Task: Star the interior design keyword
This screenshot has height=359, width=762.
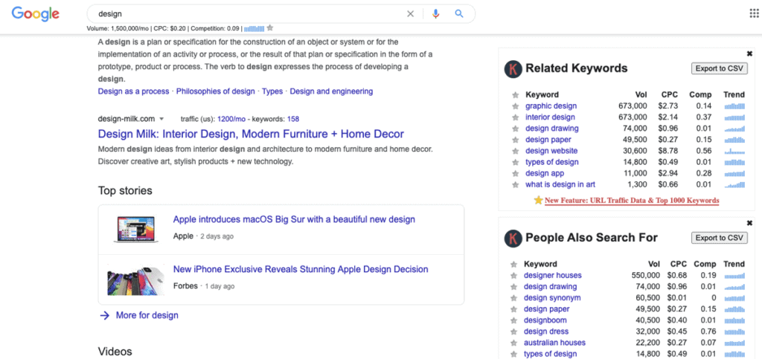Action: [516, 117]
